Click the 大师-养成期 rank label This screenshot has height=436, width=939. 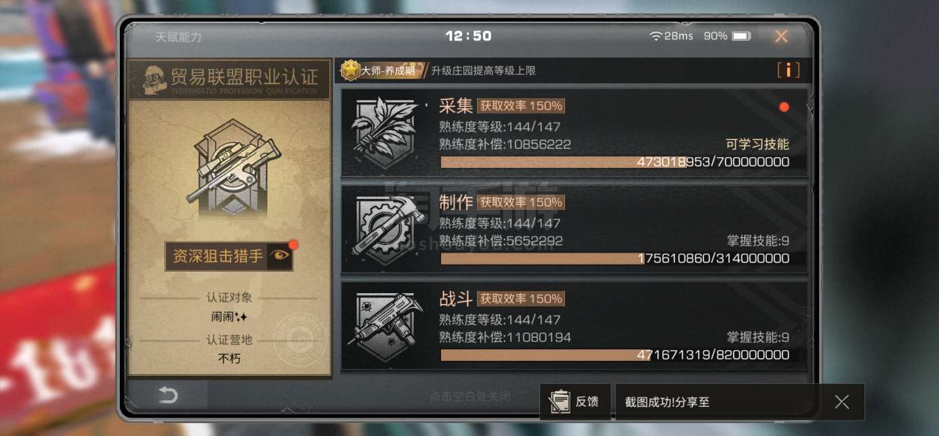point(388,70)
